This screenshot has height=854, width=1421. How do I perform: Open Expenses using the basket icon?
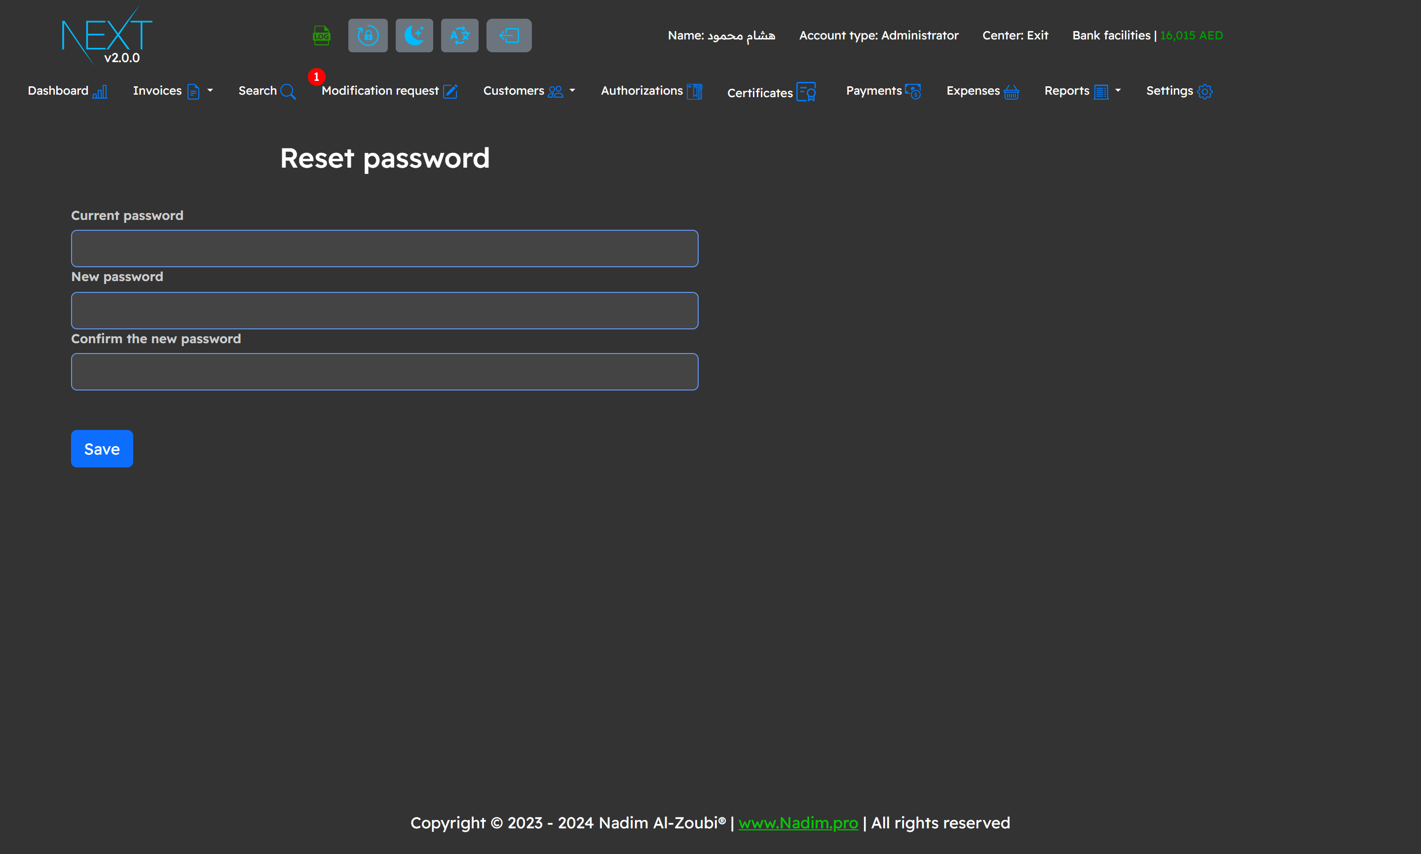pos(982,91)
